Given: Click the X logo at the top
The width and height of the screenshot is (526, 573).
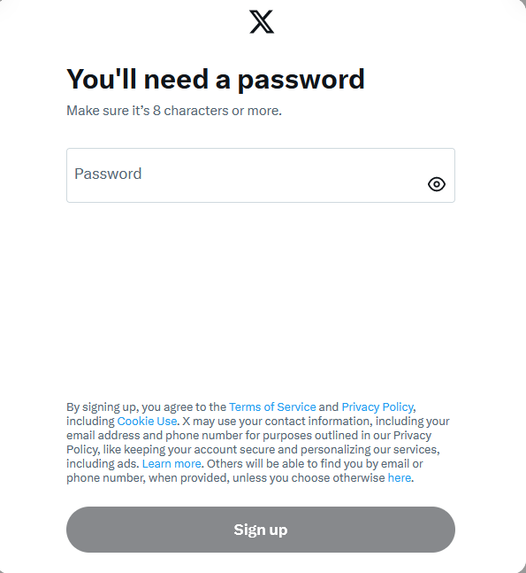Looking at the screenshot, I should pos(262,22).
